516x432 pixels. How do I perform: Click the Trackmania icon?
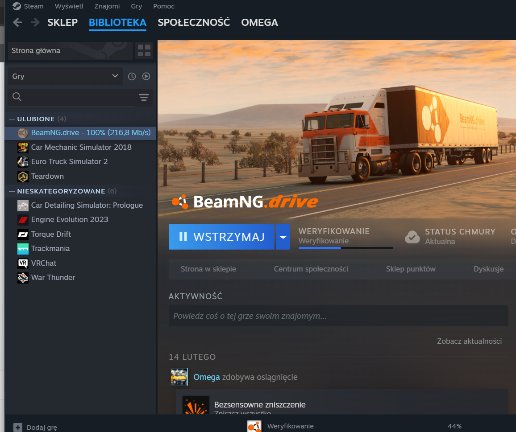point(23,249)
